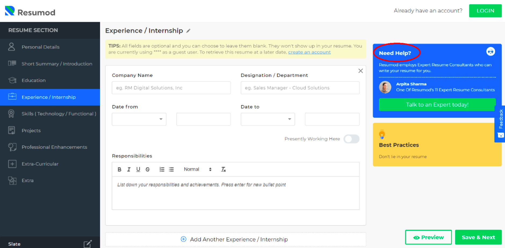Click the Professional Enhancements icon
Screen dimensions: 505x248
(x=12, y=147)
